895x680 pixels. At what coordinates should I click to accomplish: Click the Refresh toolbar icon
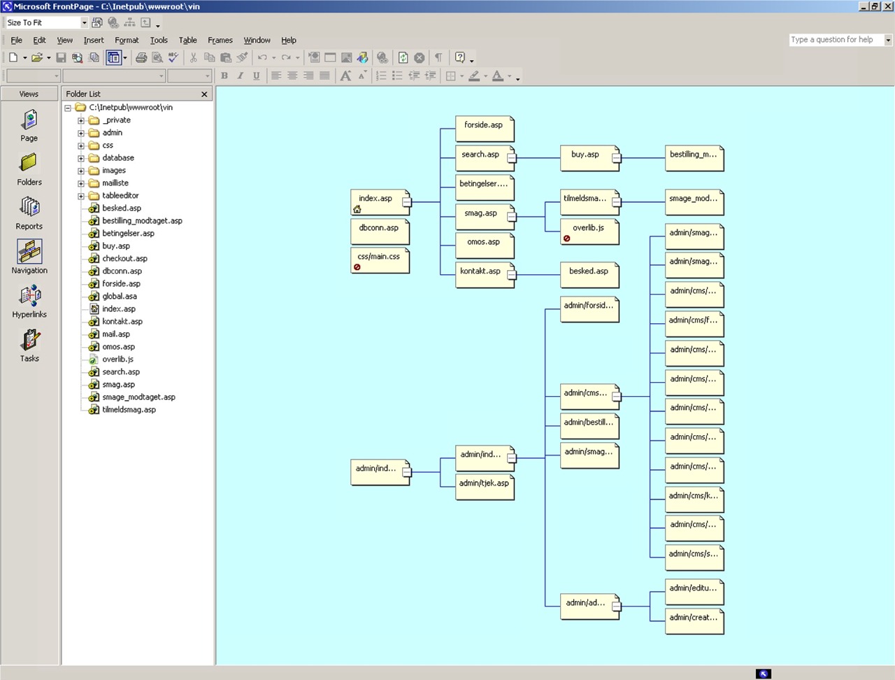[403, 58]
